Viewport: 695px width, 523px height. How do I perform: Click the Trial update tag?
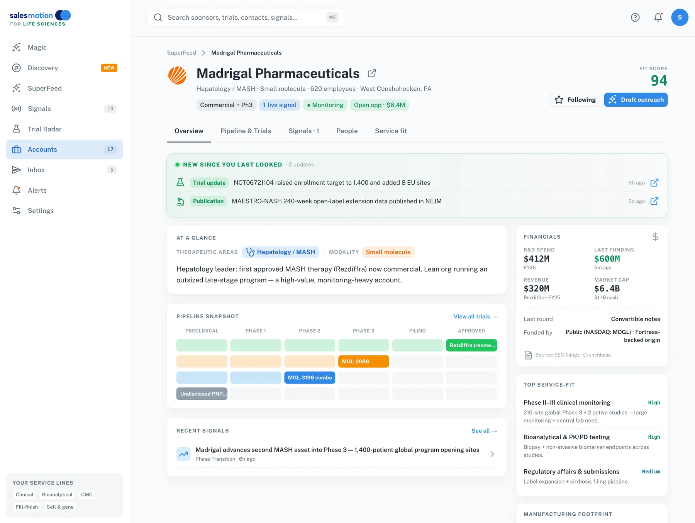209,183
